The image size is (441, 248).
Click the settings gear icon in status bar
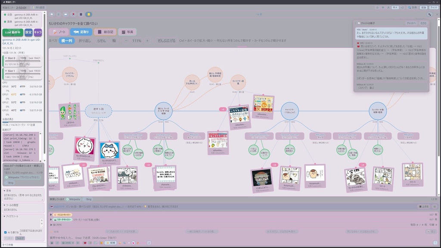point(435,207)
